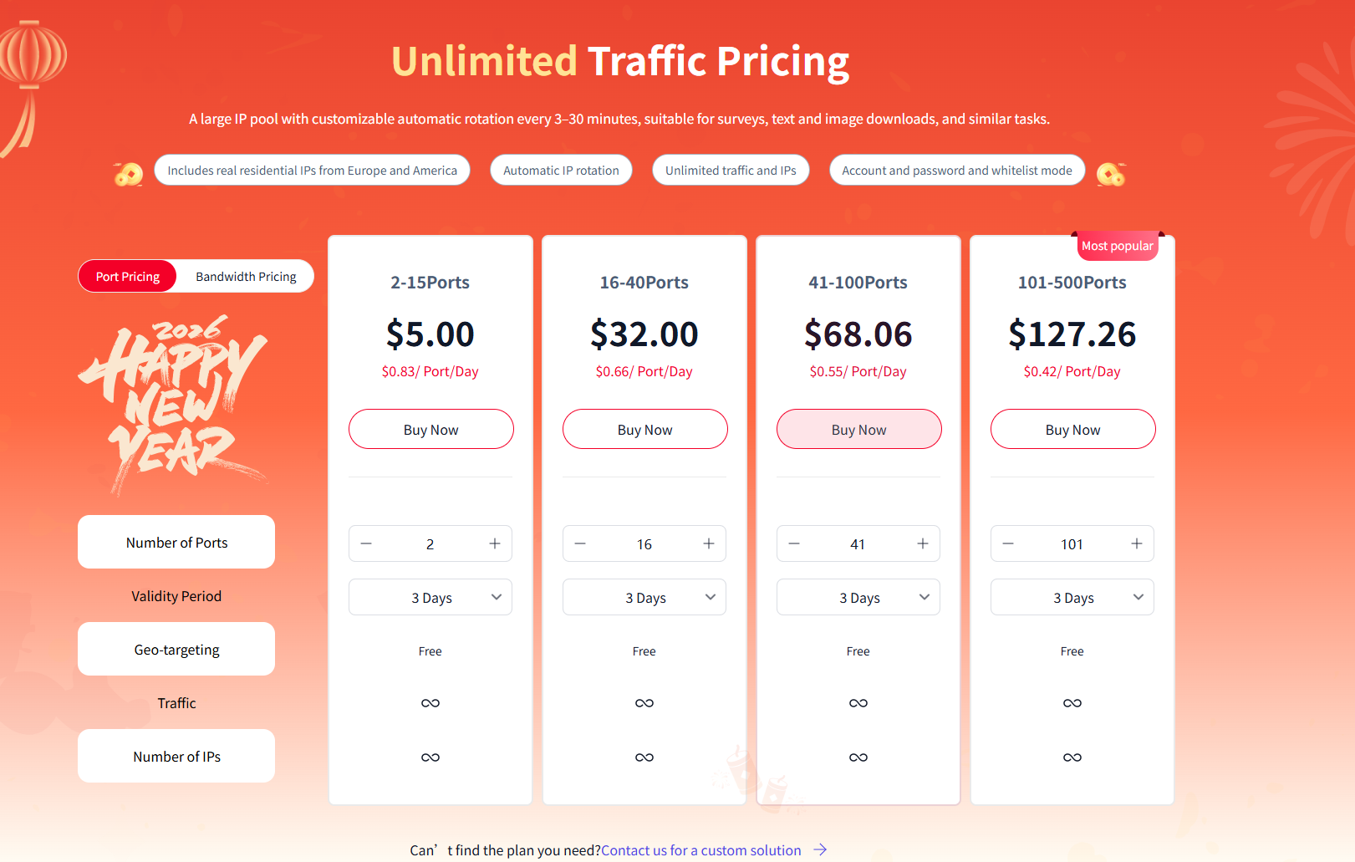
Task: Decrement ports in 41-100Ports plan
Action: [794, 543]
